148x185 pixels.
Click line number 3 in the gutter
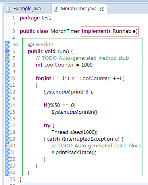(13, 31)
